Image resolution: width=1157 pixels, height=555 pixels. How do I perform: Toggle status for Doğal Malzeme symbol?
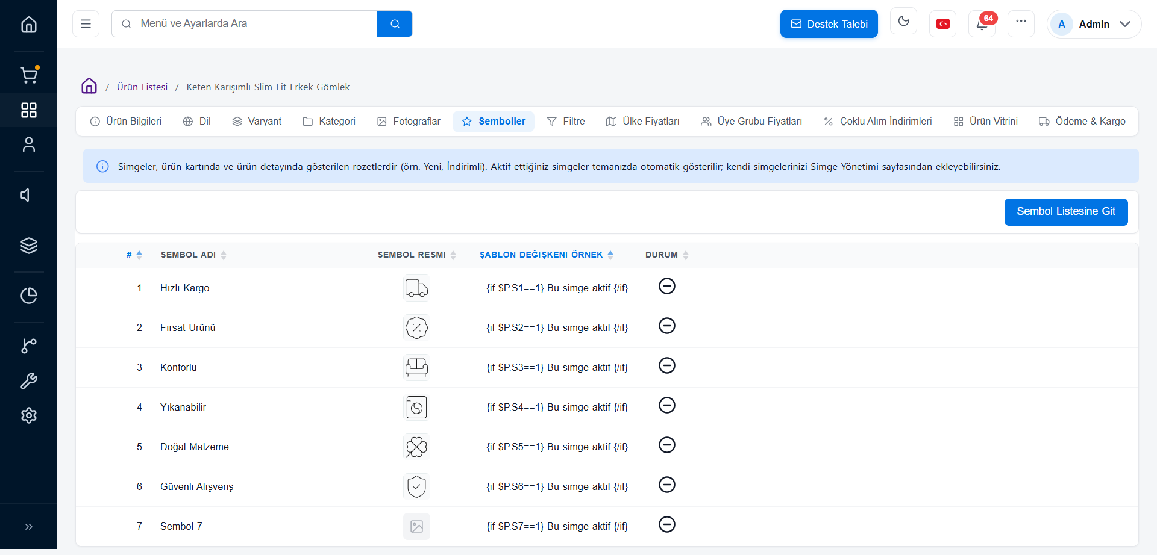tap(667, 445)
